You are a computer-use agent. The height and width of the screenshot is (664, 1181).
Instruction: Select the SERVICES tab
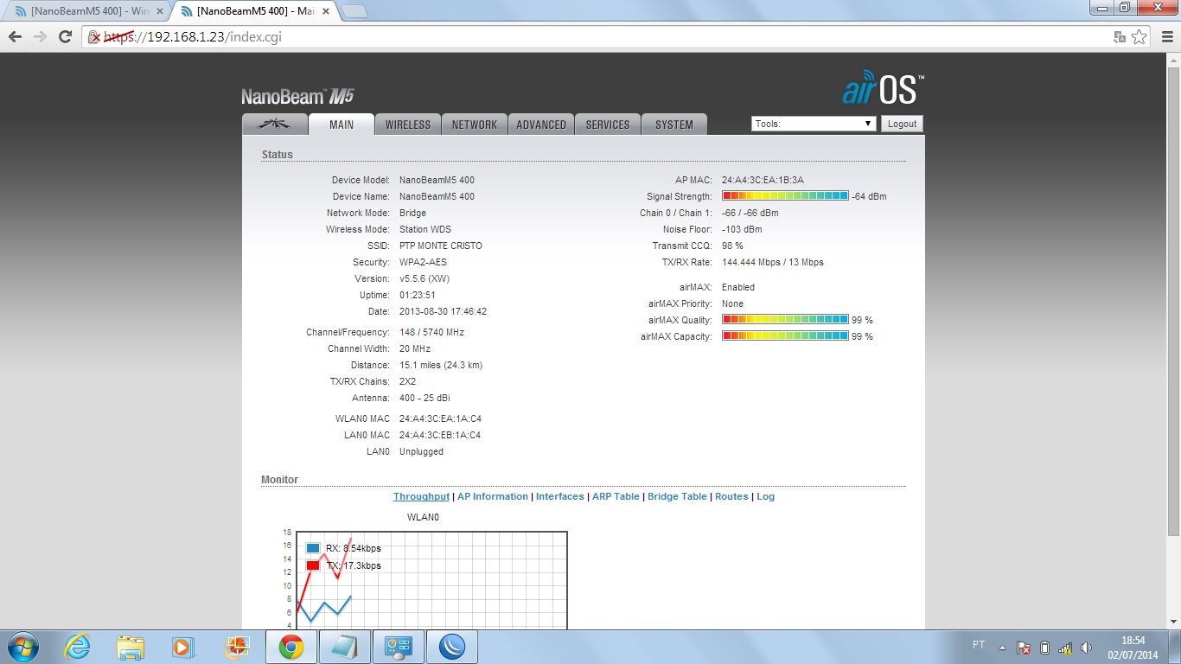click(608, 124)
